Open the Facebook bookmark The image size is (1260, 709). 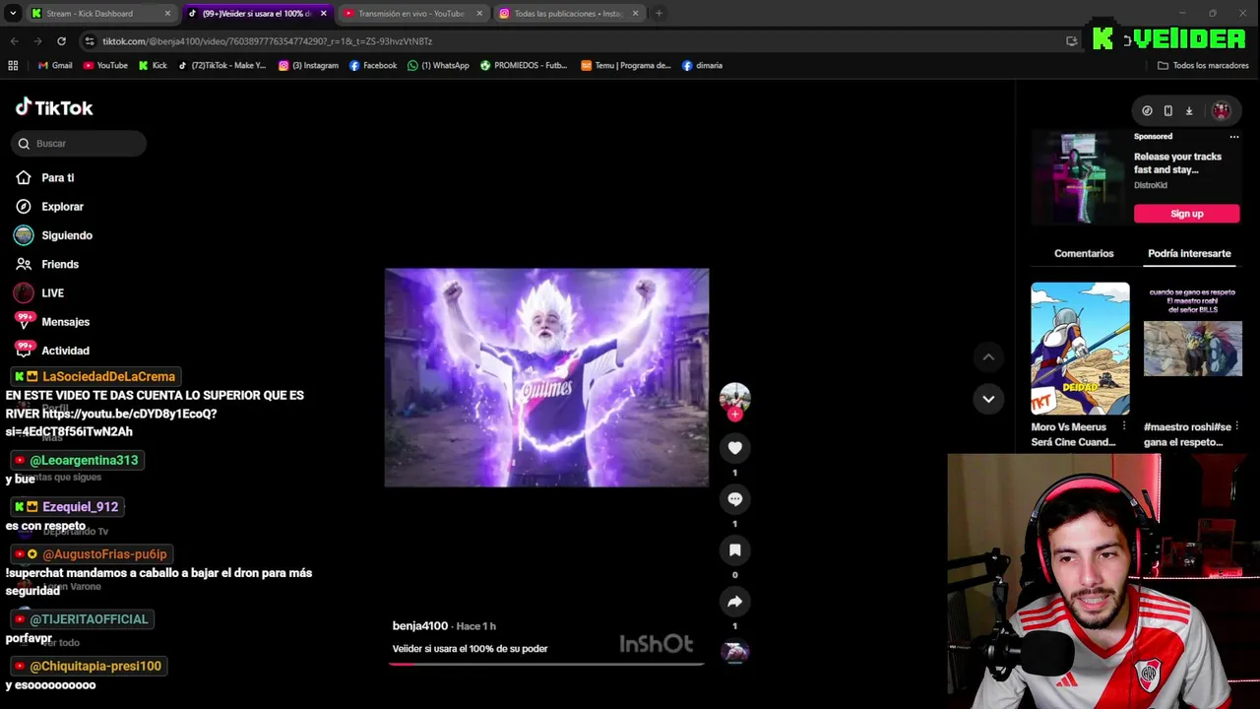(373, 66)
